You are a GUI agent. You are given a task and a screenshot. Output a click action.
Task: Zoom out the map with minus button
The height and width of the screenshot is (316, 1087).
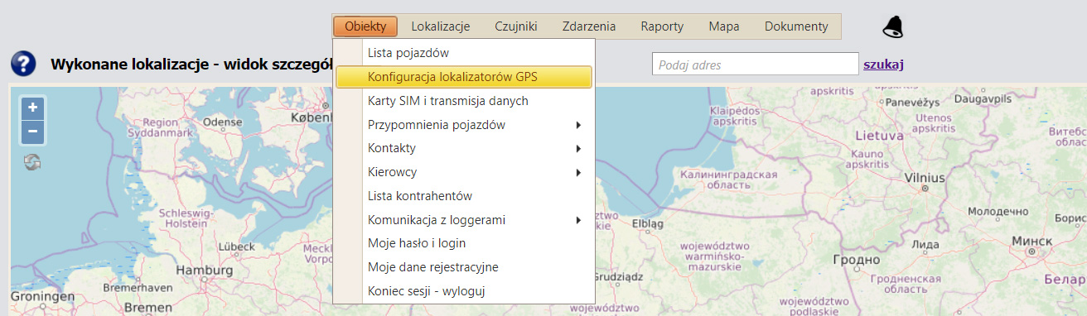pyautogui.click(x=32, y=132)
